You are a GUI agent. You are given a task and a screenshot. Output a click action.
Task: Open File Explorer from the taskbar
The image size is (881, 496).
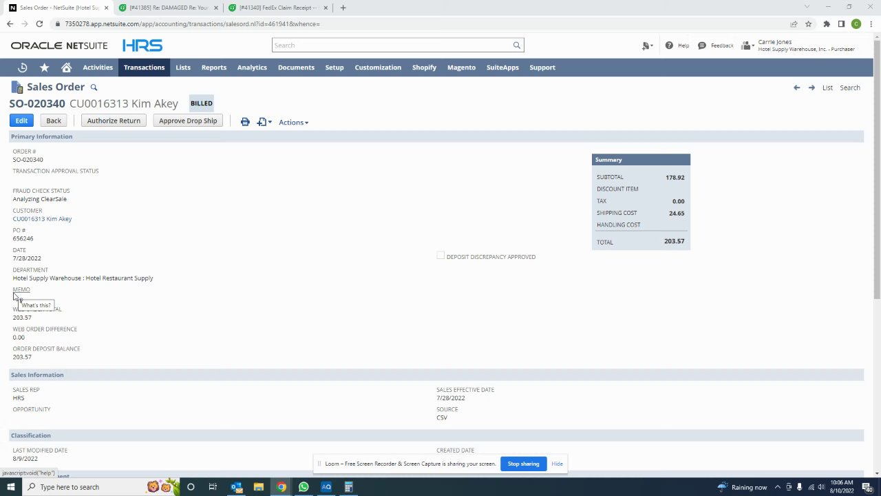259,487
